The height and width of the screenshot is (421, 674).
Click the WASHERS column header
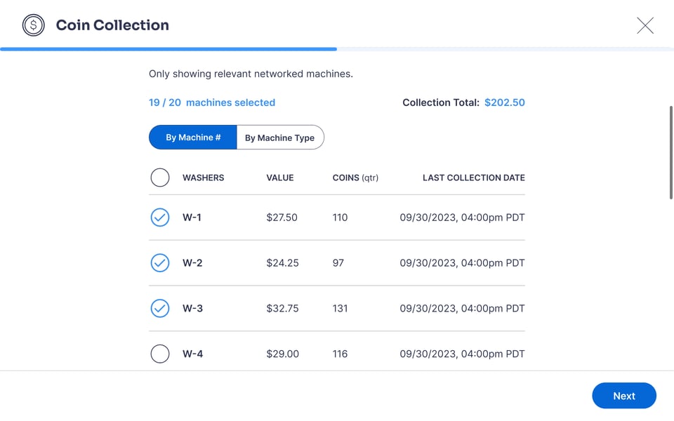[x=203, y=178]
